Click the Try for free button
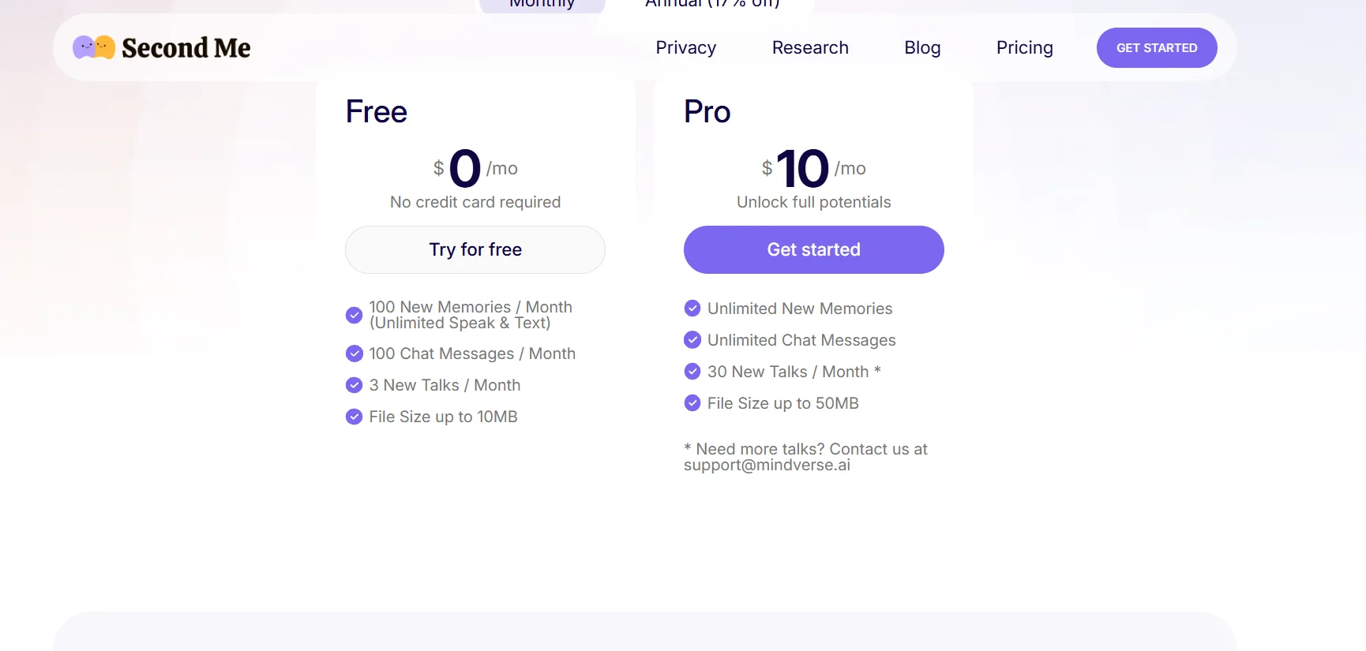Viewport: 1366px width, 651px height. point(475,250)
